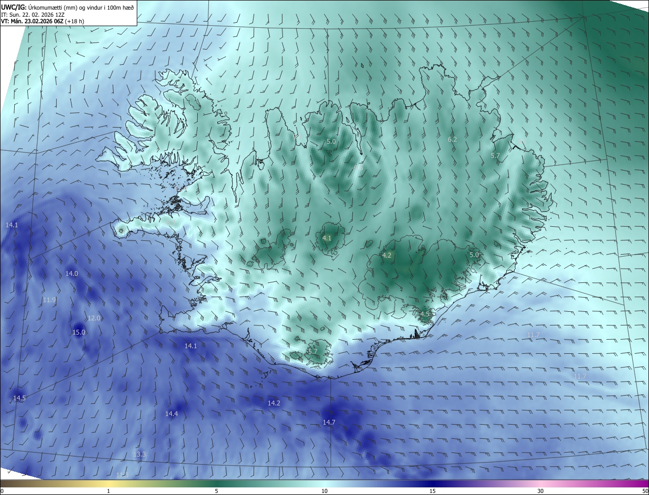
Task: Click the 'VT: Mán. 23.02.2026 06Z (+18 h)' line
Action: pyautogui.click(x=43, y=21)
